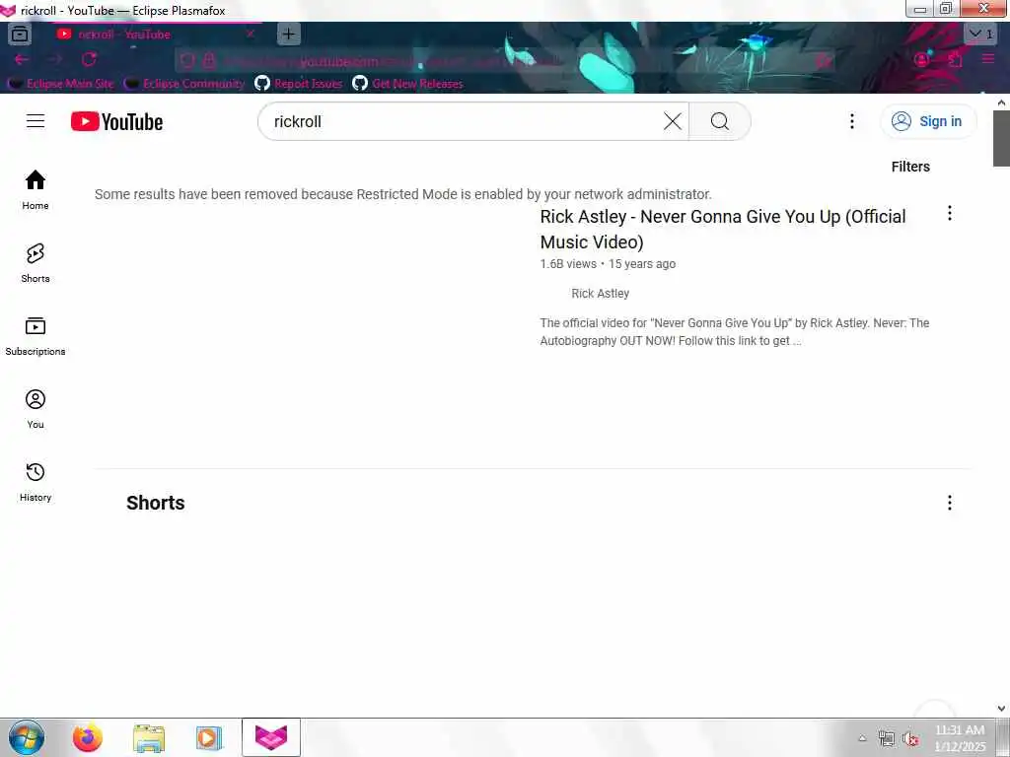Launch Firefox from the taskbar
Image resolution: width=1010 pixels, height=757 pixels.
[x=88, y=737]
